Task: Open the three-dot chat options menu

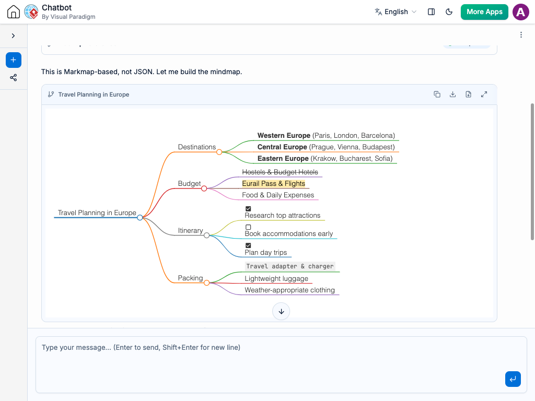Action: click(521, 35)
